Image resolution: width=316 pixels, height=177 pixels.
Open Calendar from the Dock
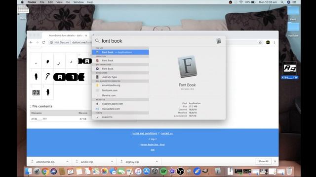coord(70,171)
